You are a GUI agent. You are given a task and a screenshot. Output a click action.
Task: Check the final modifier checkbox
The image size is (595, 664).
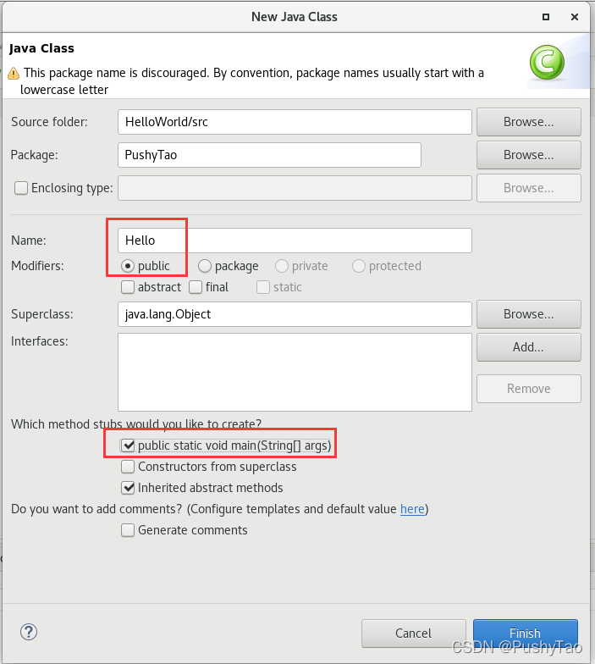click(195, 287)
